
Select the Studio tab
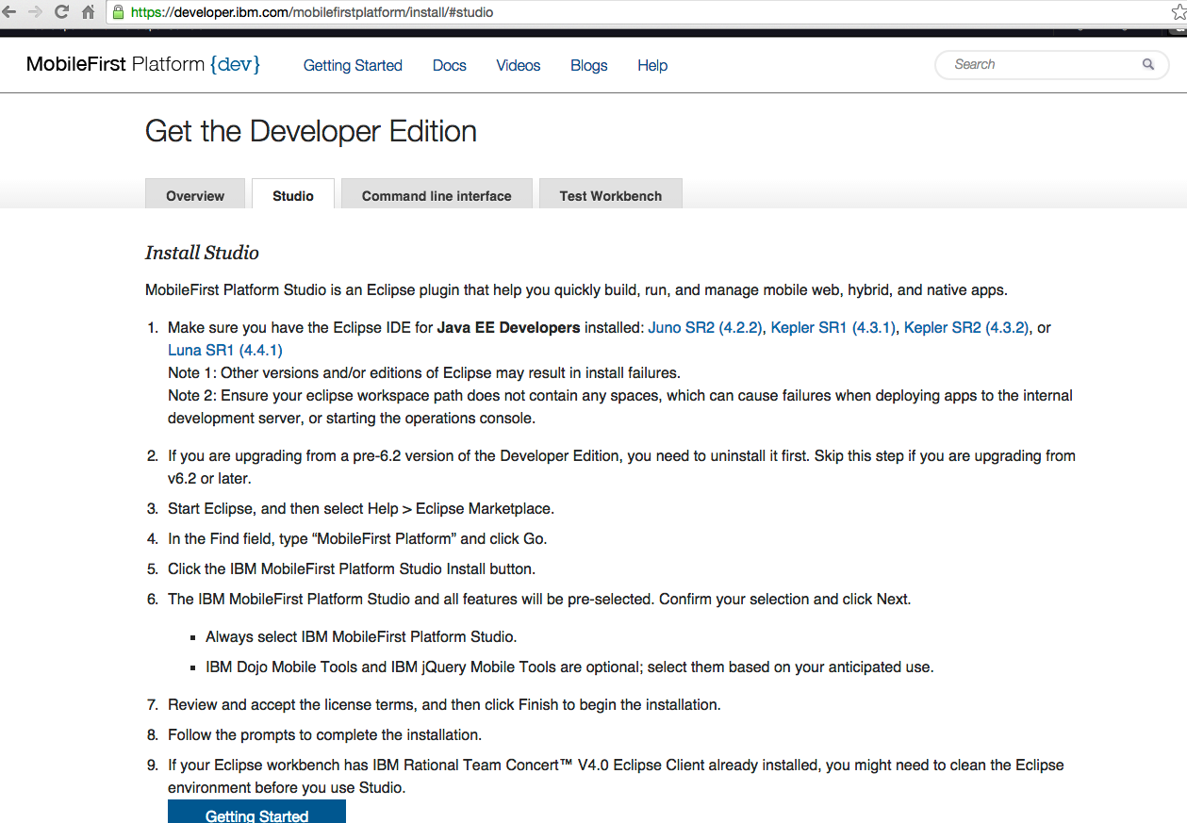point(293,195)
